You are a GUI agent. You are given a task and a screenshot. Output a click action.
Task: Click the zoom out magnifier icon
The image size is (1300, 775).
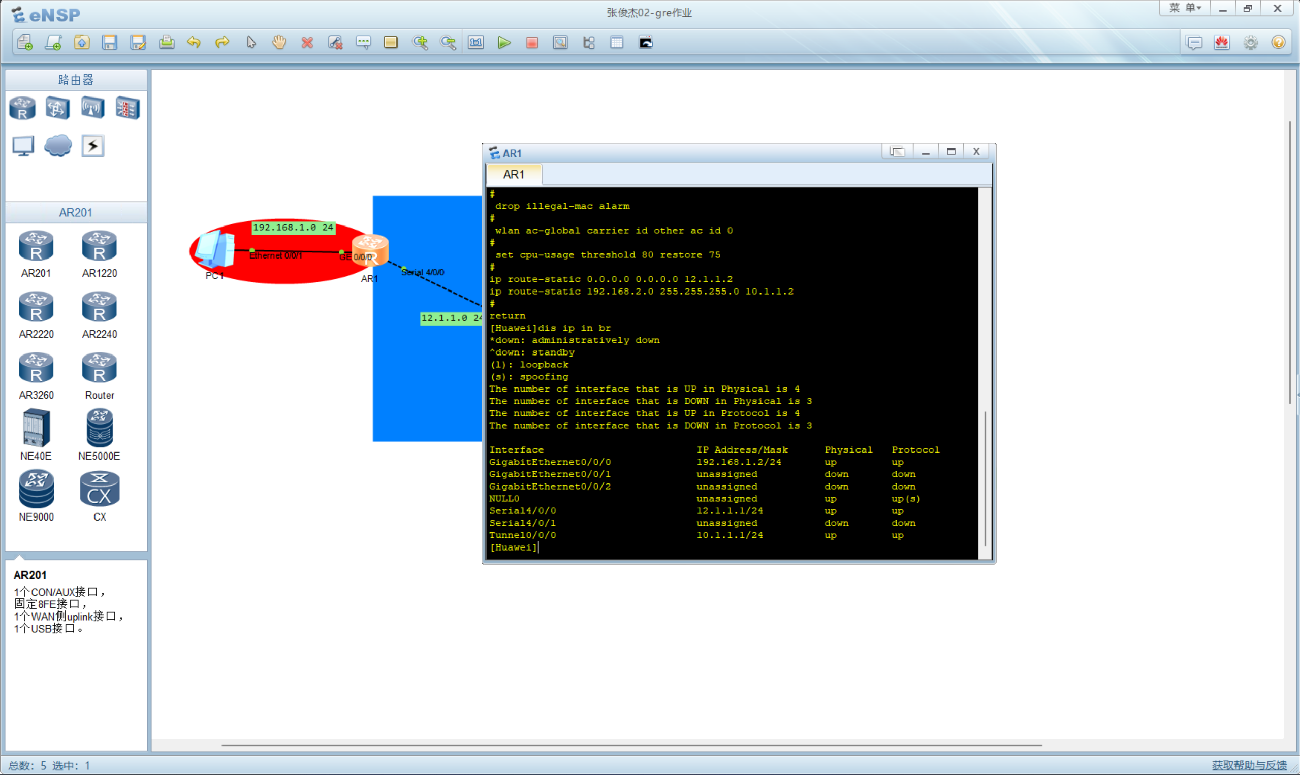[448, 42]
